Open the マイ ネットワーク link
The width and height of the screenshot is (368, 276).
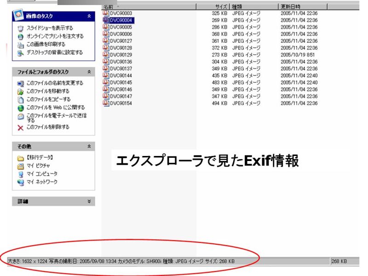[42, 182]
